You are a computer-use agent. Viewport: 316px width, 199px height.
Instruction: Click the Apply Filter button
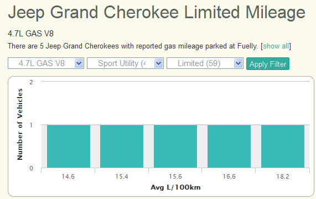pos(268,63)
